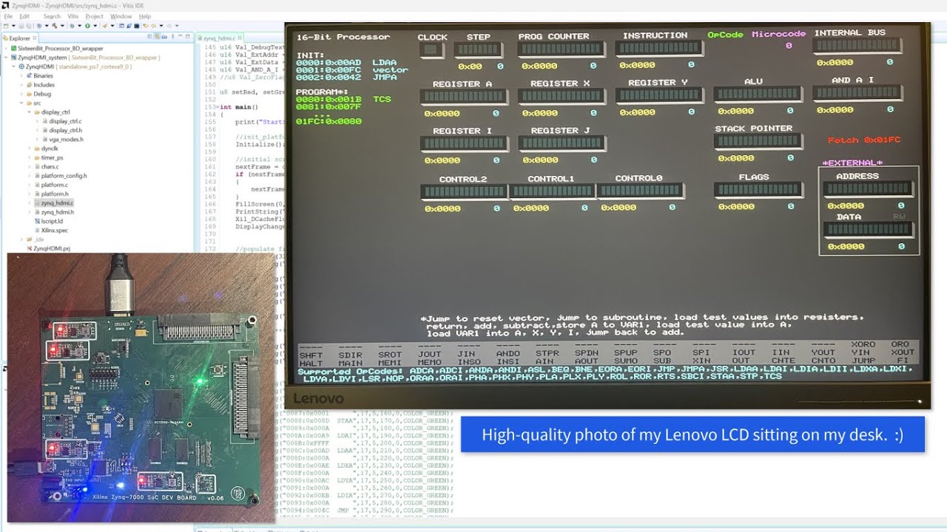Save the current file using the Save icon

21,26
